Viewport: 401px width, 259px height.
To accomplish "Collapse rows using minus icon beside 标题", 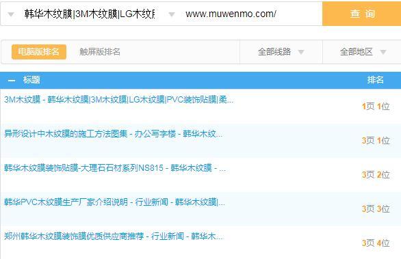I will pyautogui.click(x=11, y=81).
